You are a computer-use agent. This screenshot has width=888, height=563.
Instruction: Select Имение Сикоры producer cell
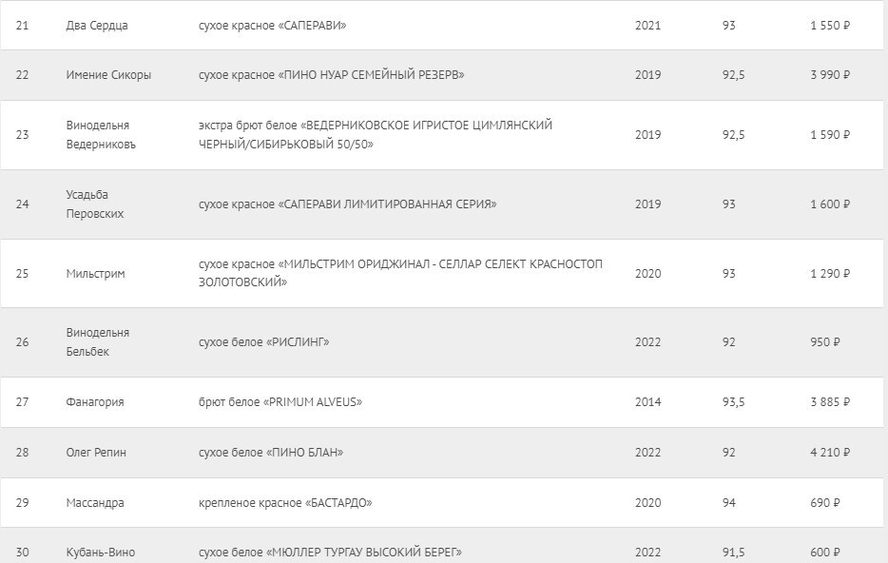(x=108, y=75)
